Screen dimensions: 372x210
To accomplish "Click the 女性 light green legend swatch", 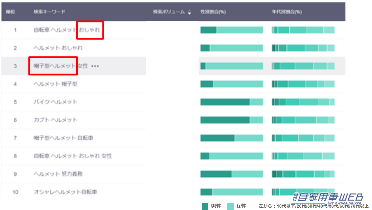I will [x=231, y=206].
